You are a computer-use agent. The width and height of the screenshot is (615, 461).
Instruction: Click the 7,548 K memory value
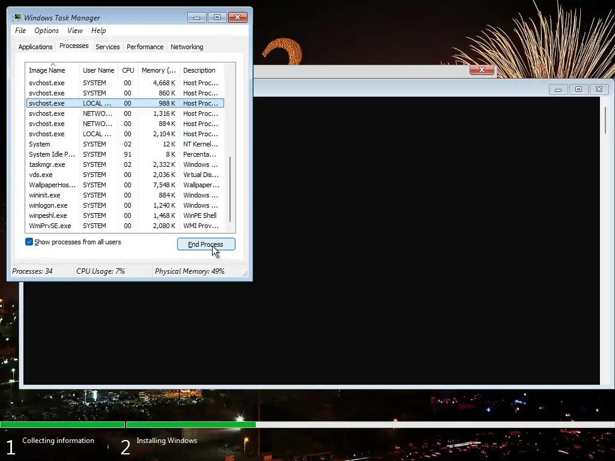point(164,185)
